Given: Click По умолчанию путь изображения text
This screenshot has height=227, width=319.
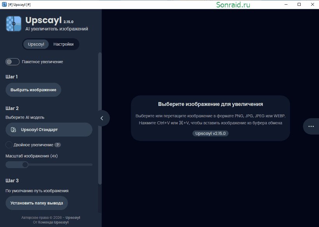Looking at the screenshot, I should [37, 191].
